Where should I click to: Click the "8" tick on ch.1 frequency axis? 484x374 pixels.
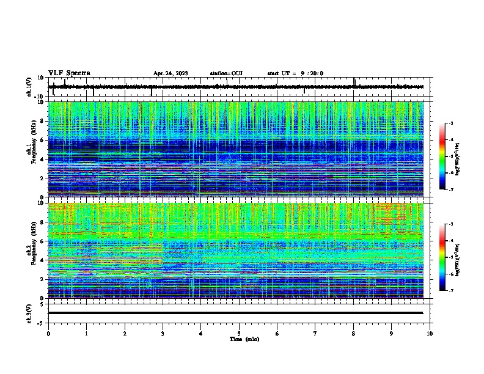tap(43, 121)
